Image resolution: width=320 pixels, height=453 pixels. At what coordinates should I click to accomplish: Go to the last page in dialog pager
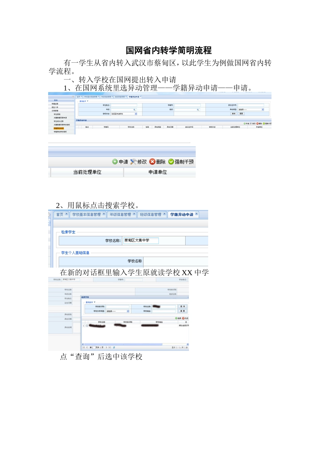click(109, 348)
